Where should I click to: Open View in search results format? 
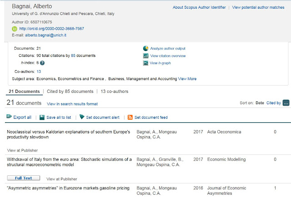tap(72, 104)
